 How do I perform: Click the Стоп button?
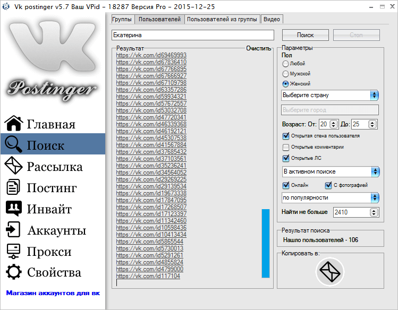(357, 35)
